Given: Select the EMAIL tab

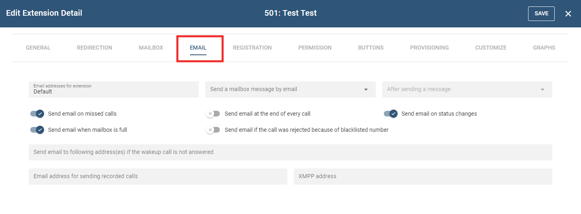Looking at the screenshot, I should (198, 48).
